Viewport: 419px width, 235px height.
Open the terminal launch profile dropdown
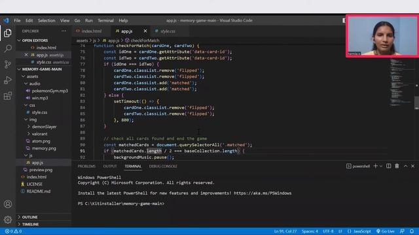[x=381, y=166]
